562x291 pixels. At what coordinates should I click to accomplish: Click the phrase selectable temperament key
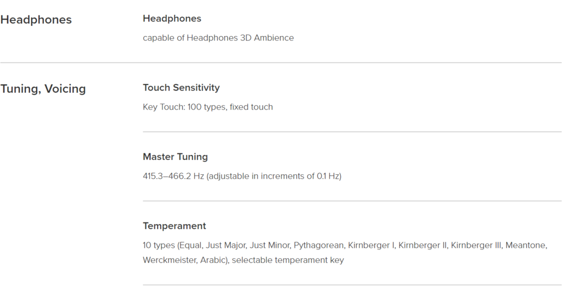click(288, 260)
